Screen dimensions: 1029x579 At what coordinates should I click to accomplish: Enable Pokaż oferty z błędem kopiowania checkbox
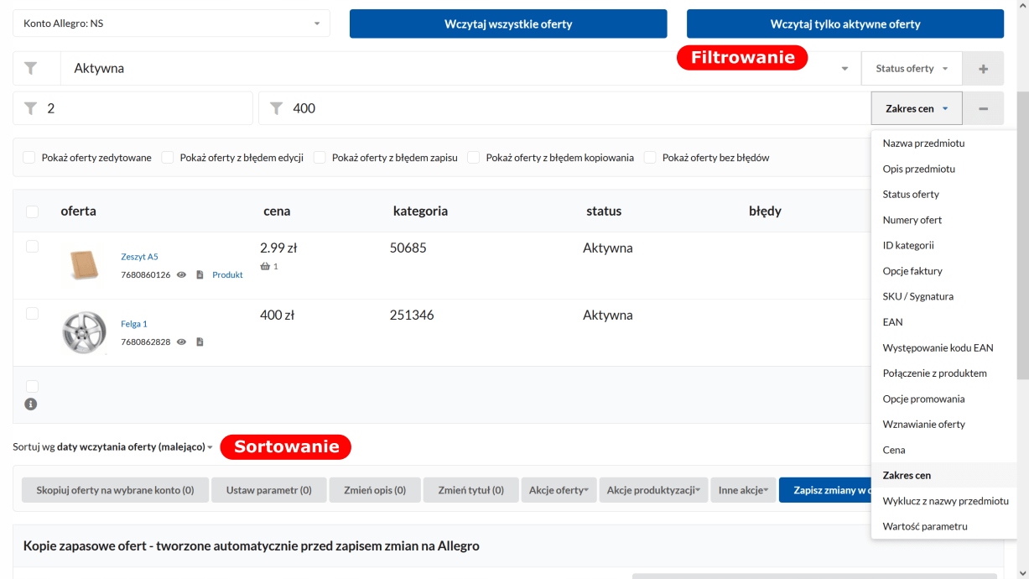(x=473, y=157)
